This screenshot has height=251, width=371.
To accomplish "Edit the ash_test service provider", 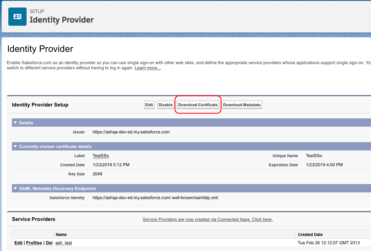I will click(19, 243).
